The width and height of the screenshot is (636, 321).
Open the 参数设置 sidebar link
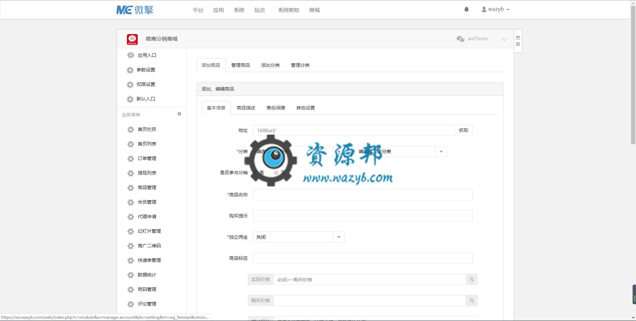coord(146,70)
